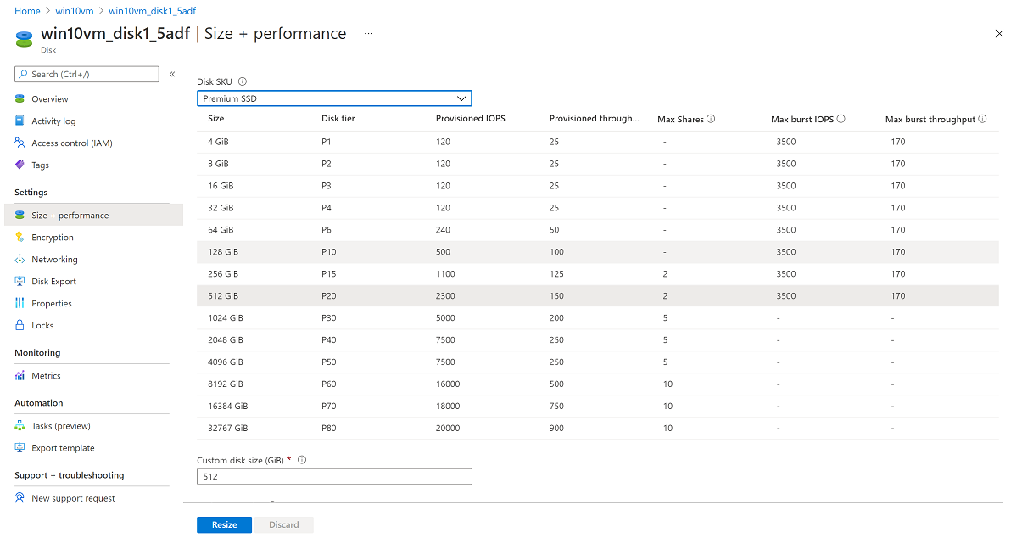The height and width of the screenshot is (544, 1011).
Task: Collapse the left navigation pane
Action: [172, 74]
